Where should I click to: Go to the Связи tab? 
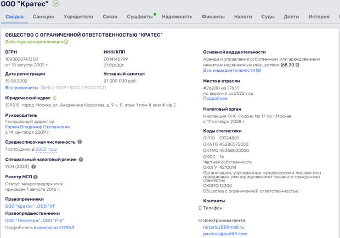click(110, 16)
